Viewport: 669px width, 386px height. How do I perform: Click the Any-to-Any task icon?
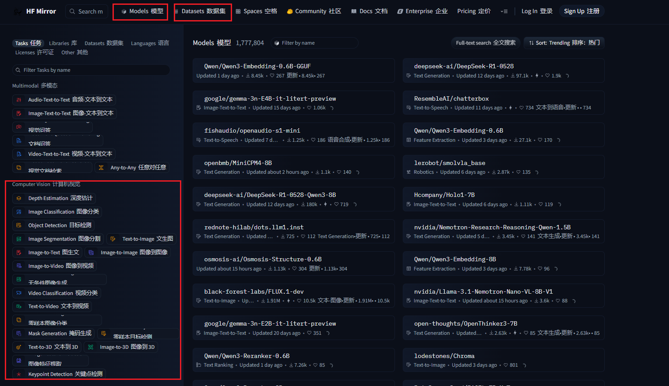click(101, 168)
